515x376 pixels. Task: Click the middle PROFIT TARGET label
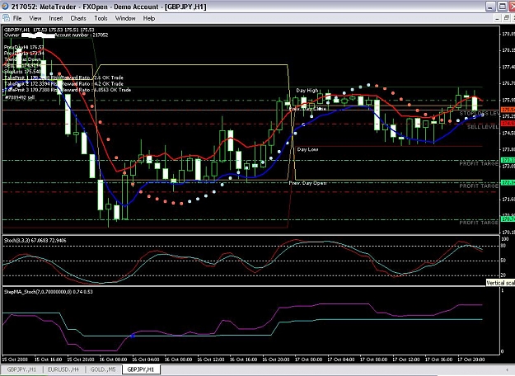pos(479,186)
